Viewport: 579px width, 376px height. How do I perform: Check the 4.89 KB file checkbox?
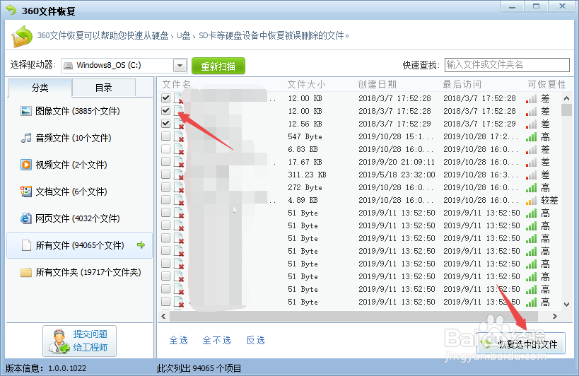click(x=166, y=199)
